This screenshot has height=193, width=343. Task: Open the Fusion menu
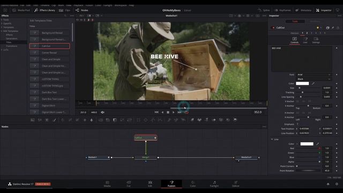pyautogui.click(x=90, y=5)
